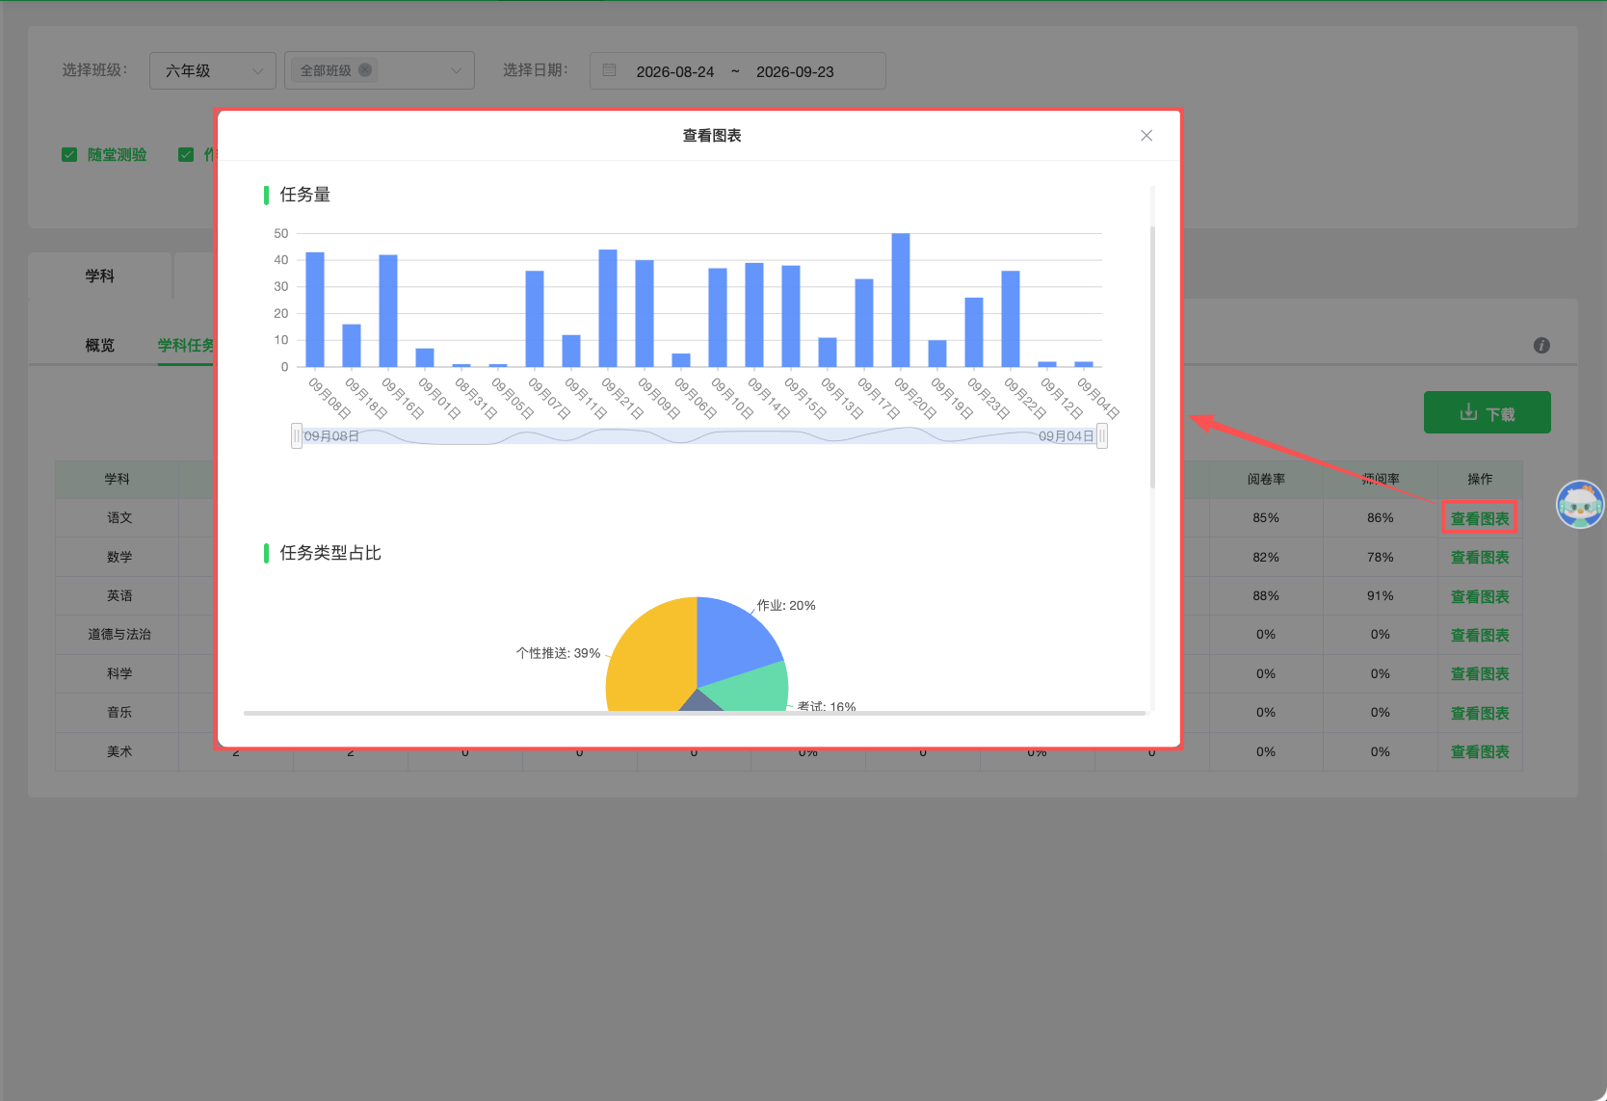Click the green 下载 button
This screenshot has height=1101, width=1607.
click(x=1488, y=412)
